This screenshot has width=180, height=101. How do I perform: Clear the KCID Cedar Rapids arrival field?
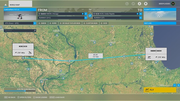(x=137, y=14)
